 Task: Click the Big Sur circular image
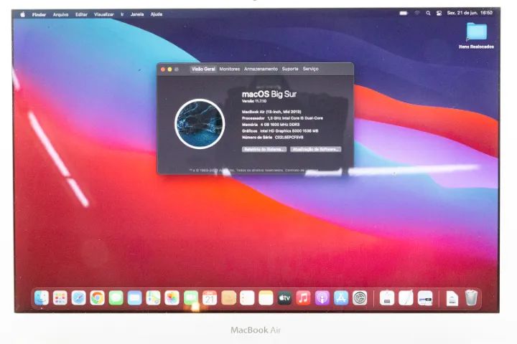(200, 123)
